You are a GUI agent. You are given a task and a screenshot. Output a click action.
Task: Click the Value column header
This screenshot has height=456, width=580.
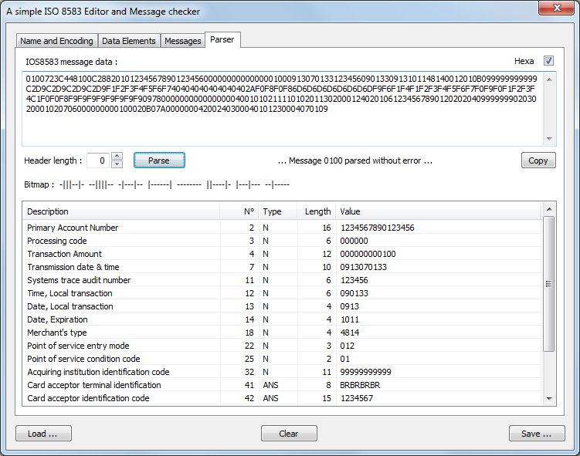pos(439,211)
